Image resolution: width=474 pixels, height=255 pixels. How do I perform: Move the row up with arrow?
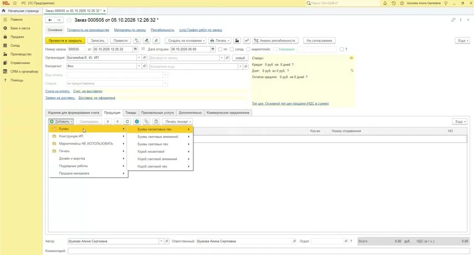108,122
